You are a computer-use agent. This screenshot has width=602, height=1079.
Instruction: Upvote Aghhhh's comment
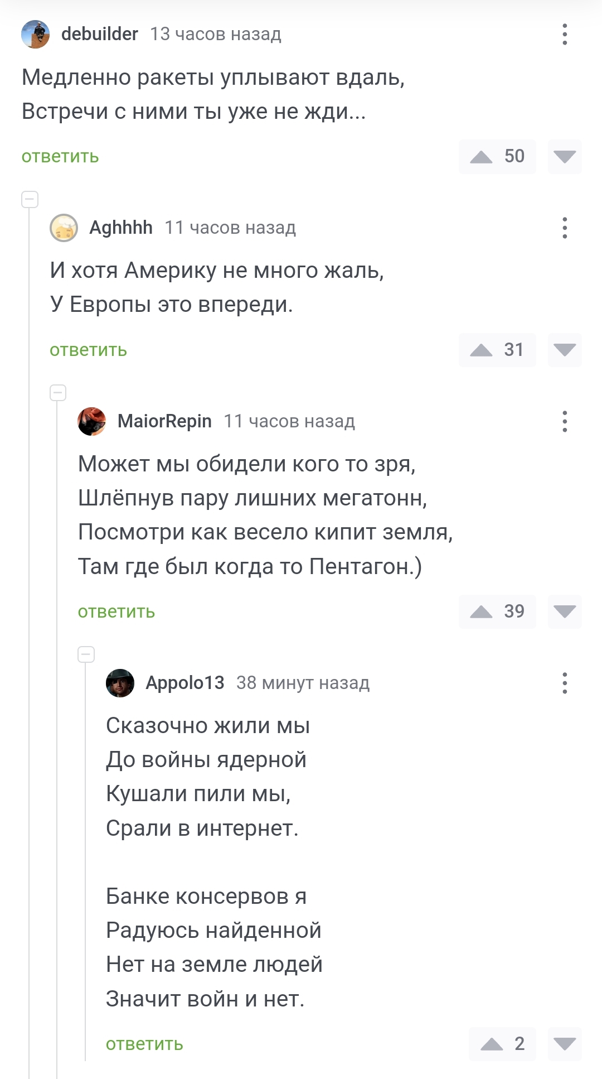(x=482, y=350)
